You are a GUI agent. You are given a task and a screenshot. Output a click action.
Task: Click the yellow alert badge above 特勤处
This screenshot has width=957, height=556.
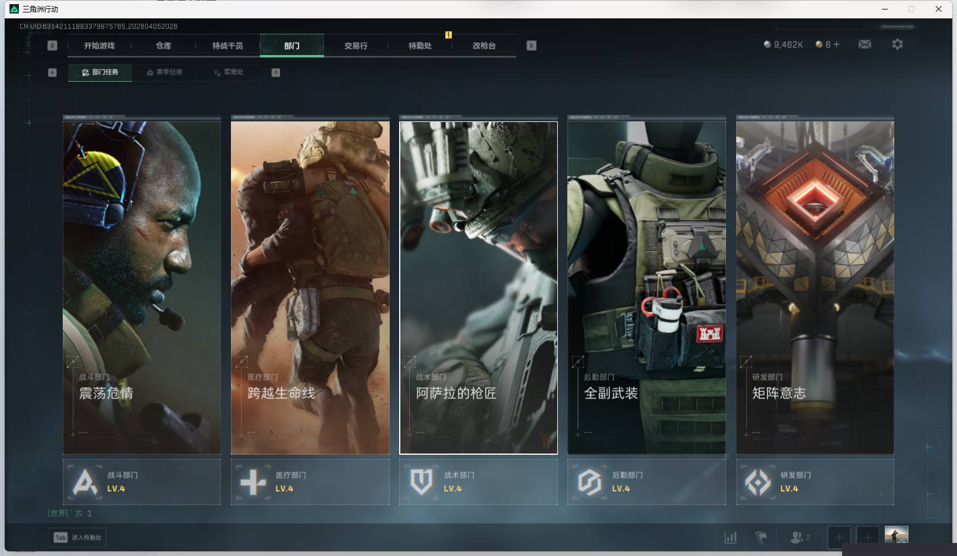click(x=448, y=35)
